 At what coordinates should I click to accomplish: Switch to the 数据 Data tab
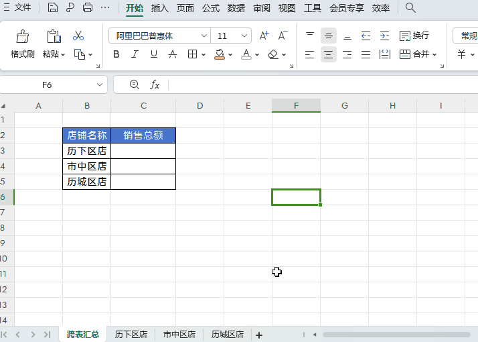pos(236,8)
